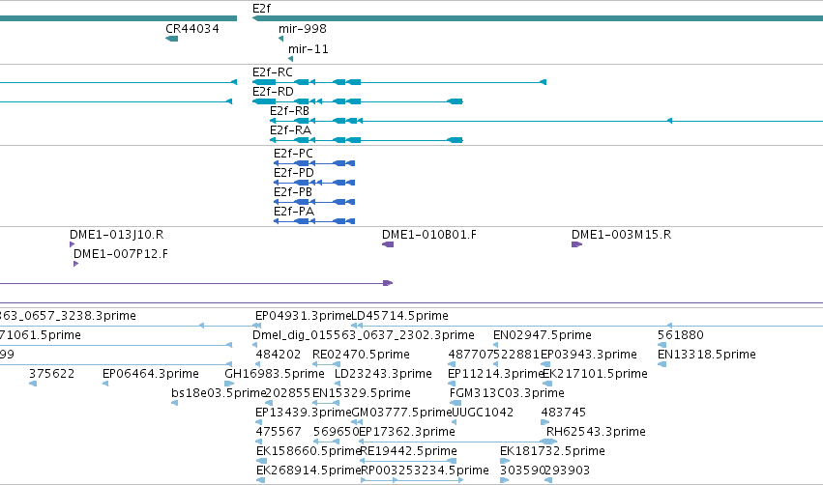
Task: Open the E2f-PD protein label
Action: click(x=294, y=173)
